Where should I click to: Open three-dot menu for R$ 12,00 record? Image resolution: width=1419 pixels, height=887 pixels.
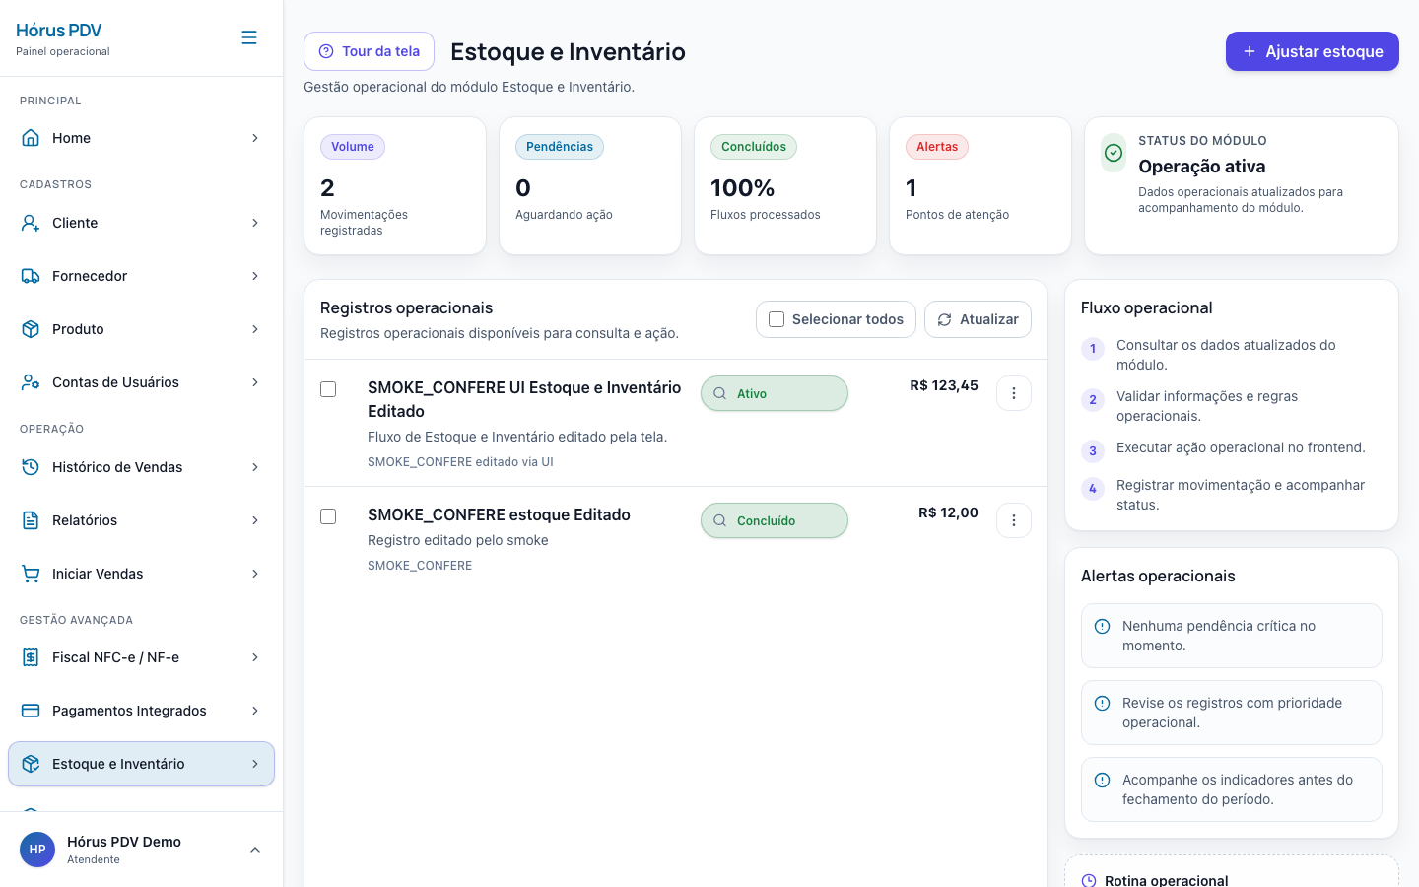[1014, 520]
